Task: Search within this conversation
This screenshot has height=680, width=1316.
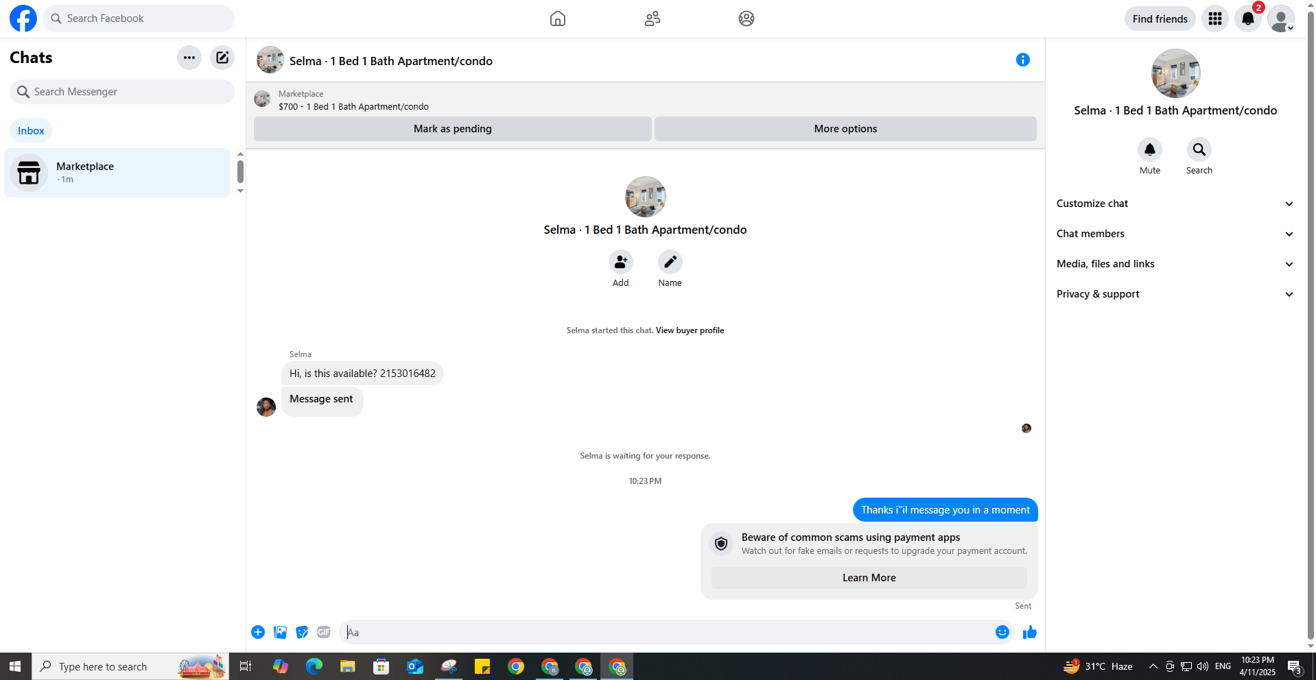Action: (x=1199, y=149)
